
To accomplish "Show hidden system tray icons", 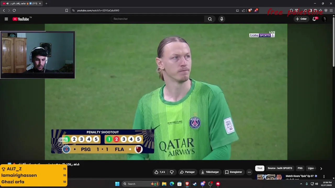I will pyautogui.click(x=301, y=184).
